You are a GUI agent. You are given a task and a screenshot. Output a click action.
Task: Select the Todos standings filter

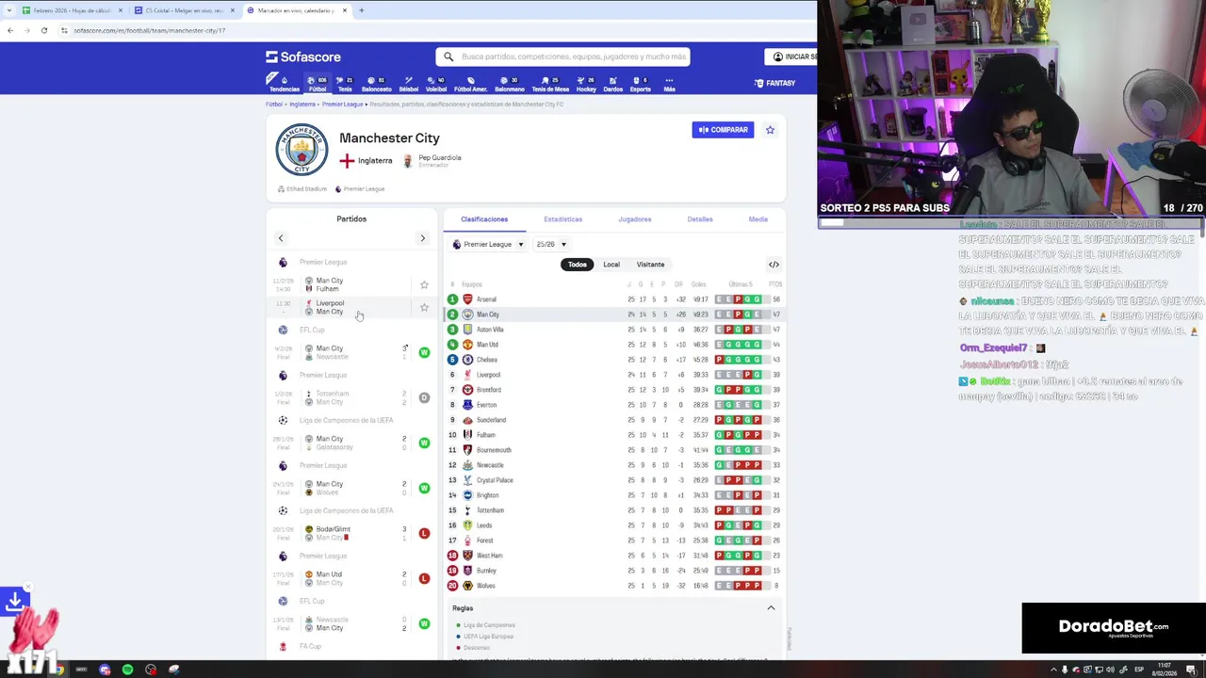578,265
